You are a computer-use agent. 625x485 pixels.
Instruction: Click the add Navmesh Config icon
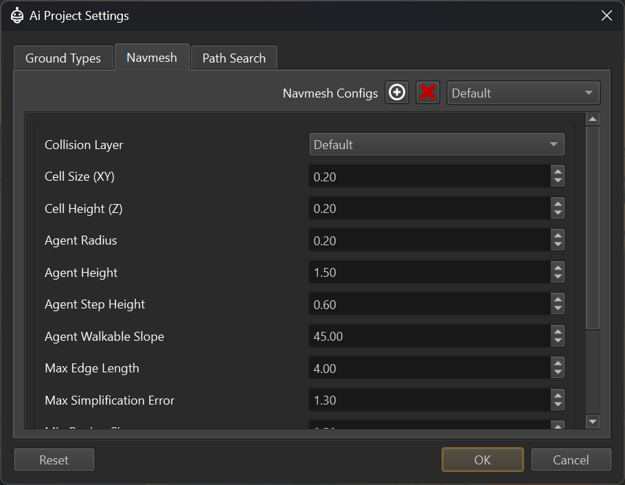pos(396,92)
